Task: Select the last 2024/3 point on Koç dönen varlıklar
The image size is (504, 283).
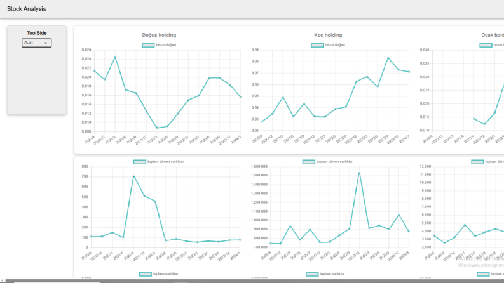Action: click(x=409, y=232)
